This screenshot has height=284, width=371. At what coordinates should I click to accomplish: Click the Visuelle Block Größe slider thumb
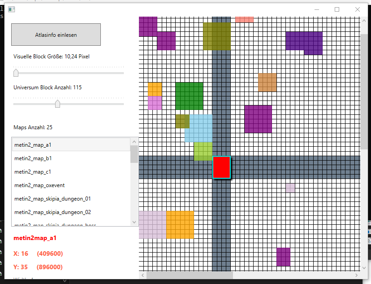tap(16, 73)
